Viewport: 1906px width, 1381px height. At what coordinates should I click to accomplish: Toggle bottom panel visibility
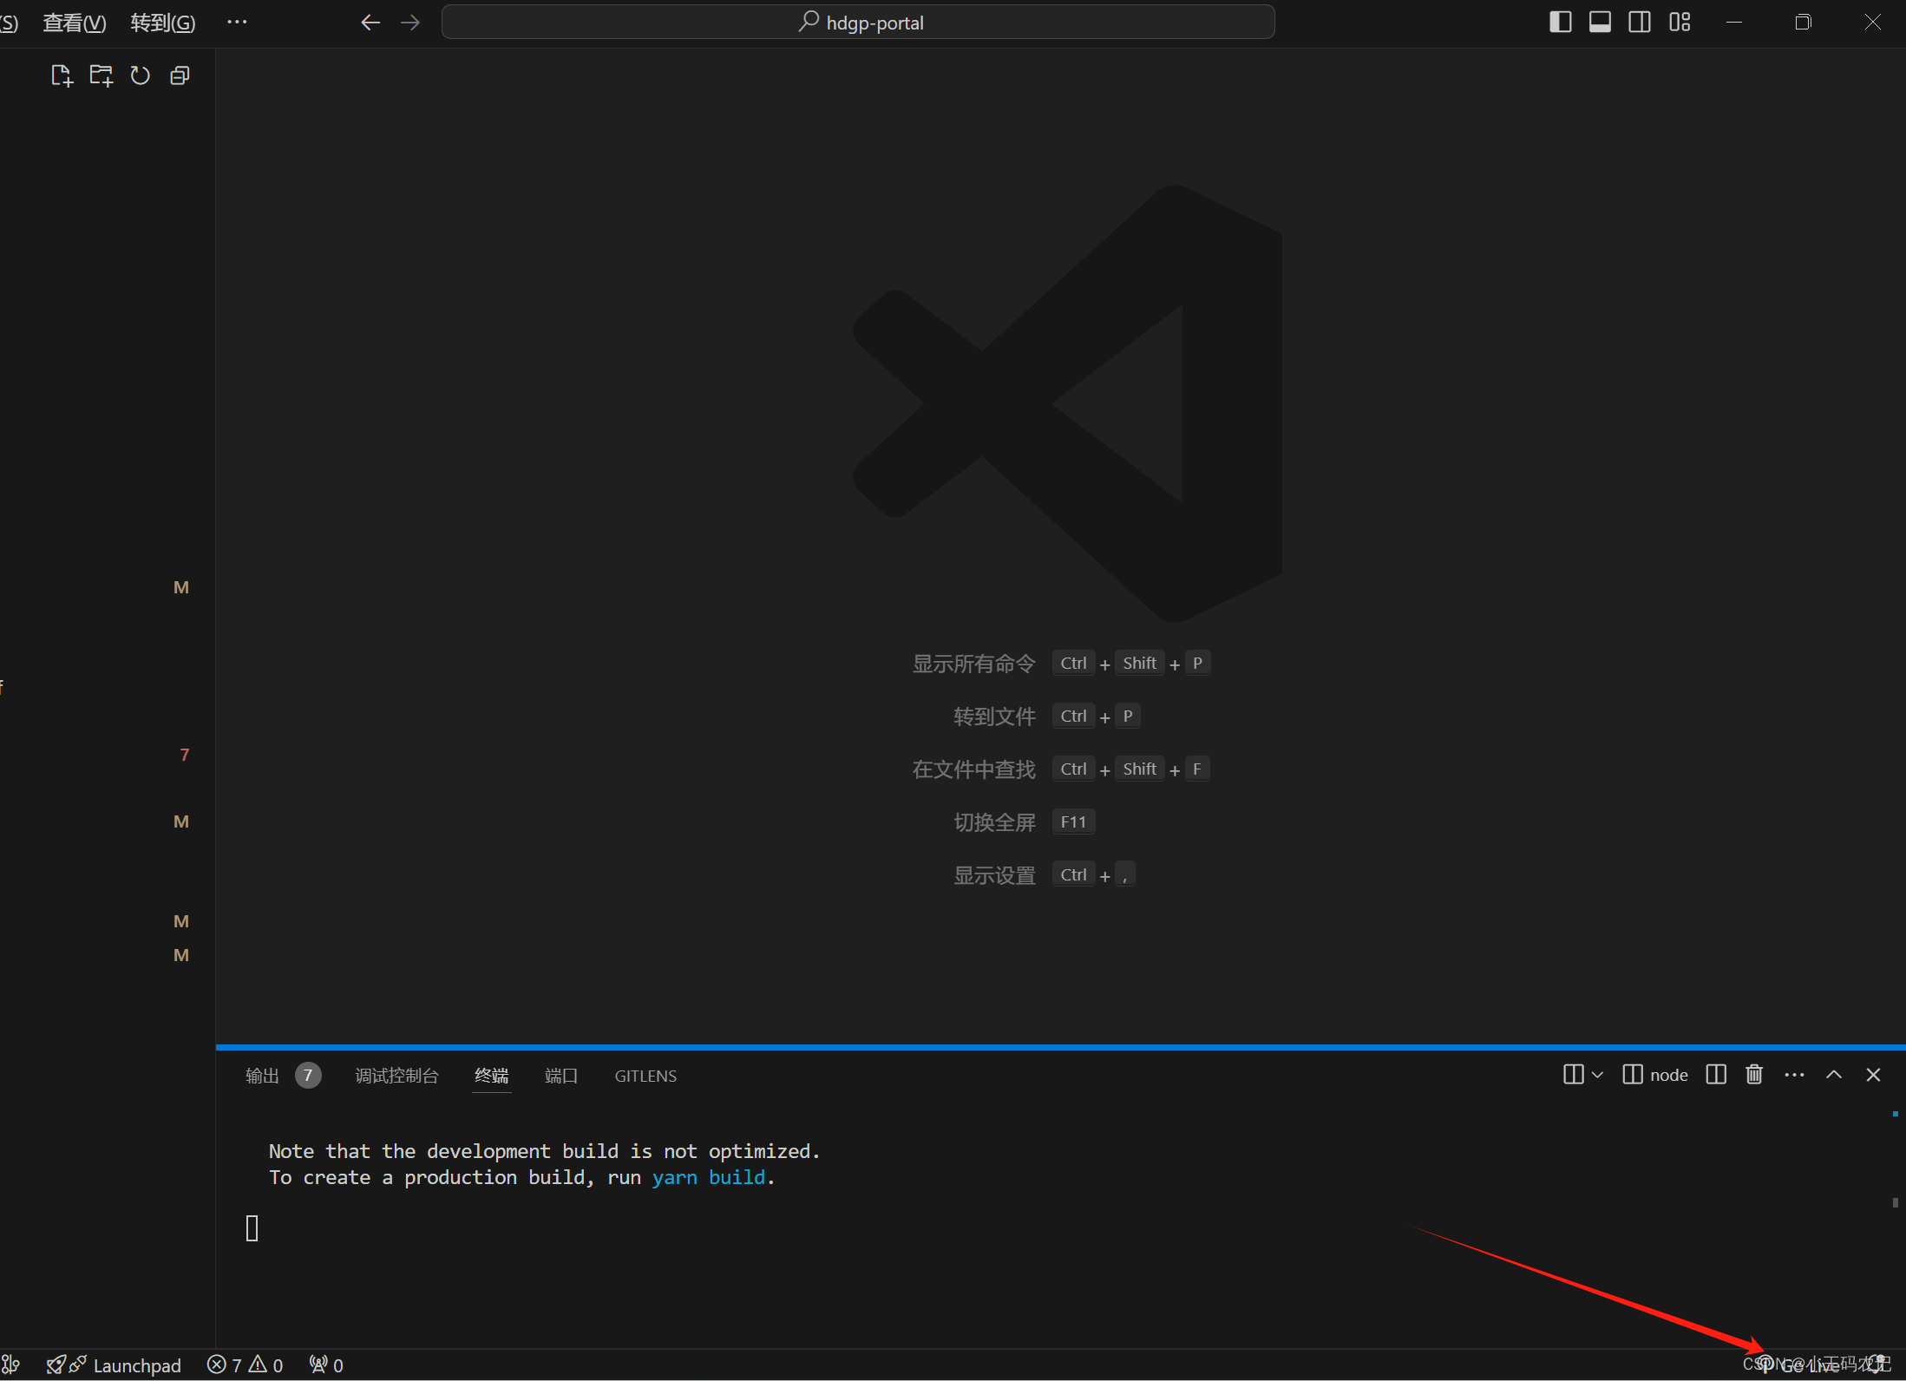[x=1600, y=23]
